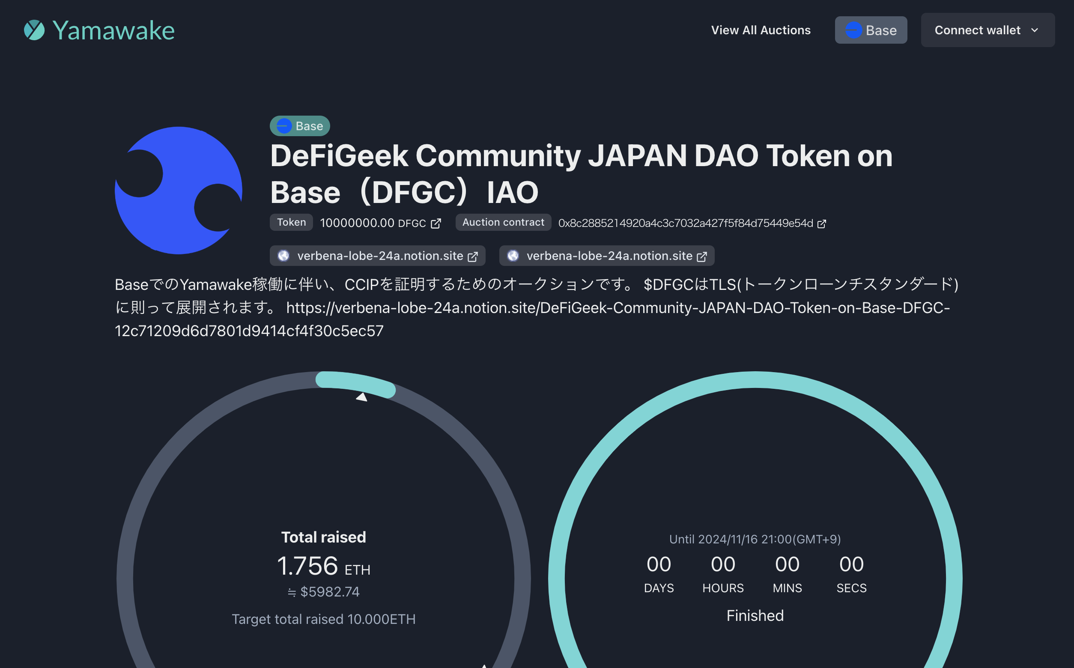Click the Auction contract label tag

click(x=503, y=222)
